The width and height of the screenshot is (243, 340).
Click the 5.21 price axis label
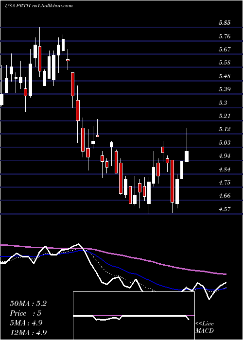(x=225, y=116)
